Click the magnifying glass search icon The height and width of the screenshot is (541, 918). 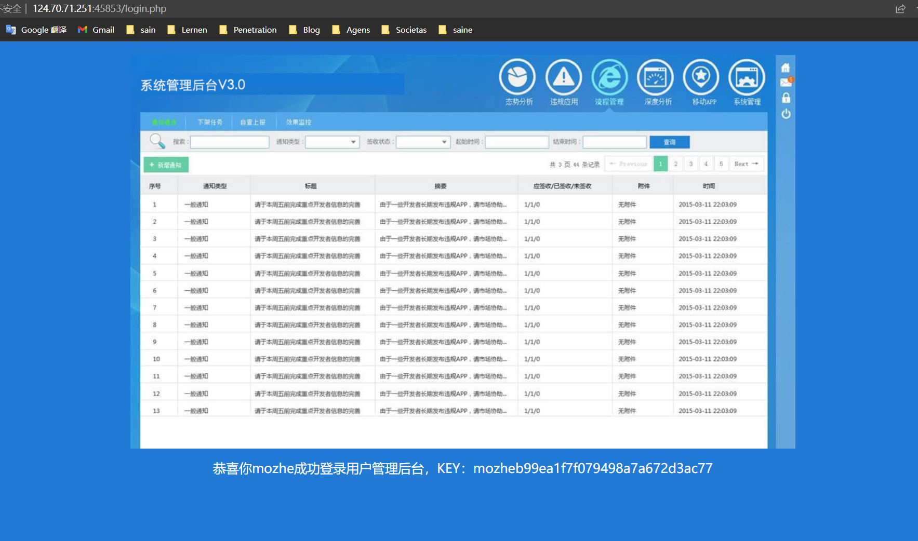click(x=157, y=141)
